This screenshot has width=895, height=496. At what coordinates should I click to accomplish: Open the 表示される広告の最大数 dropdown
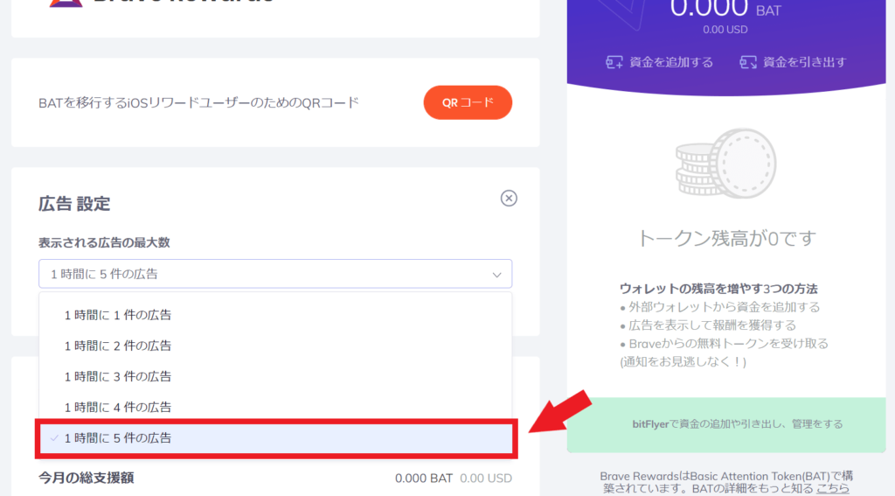point(275,274)
